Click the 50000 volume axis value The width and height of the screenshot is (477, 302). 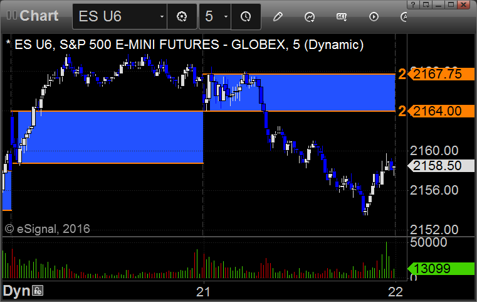pyautogui.click(x=428, y=242)
